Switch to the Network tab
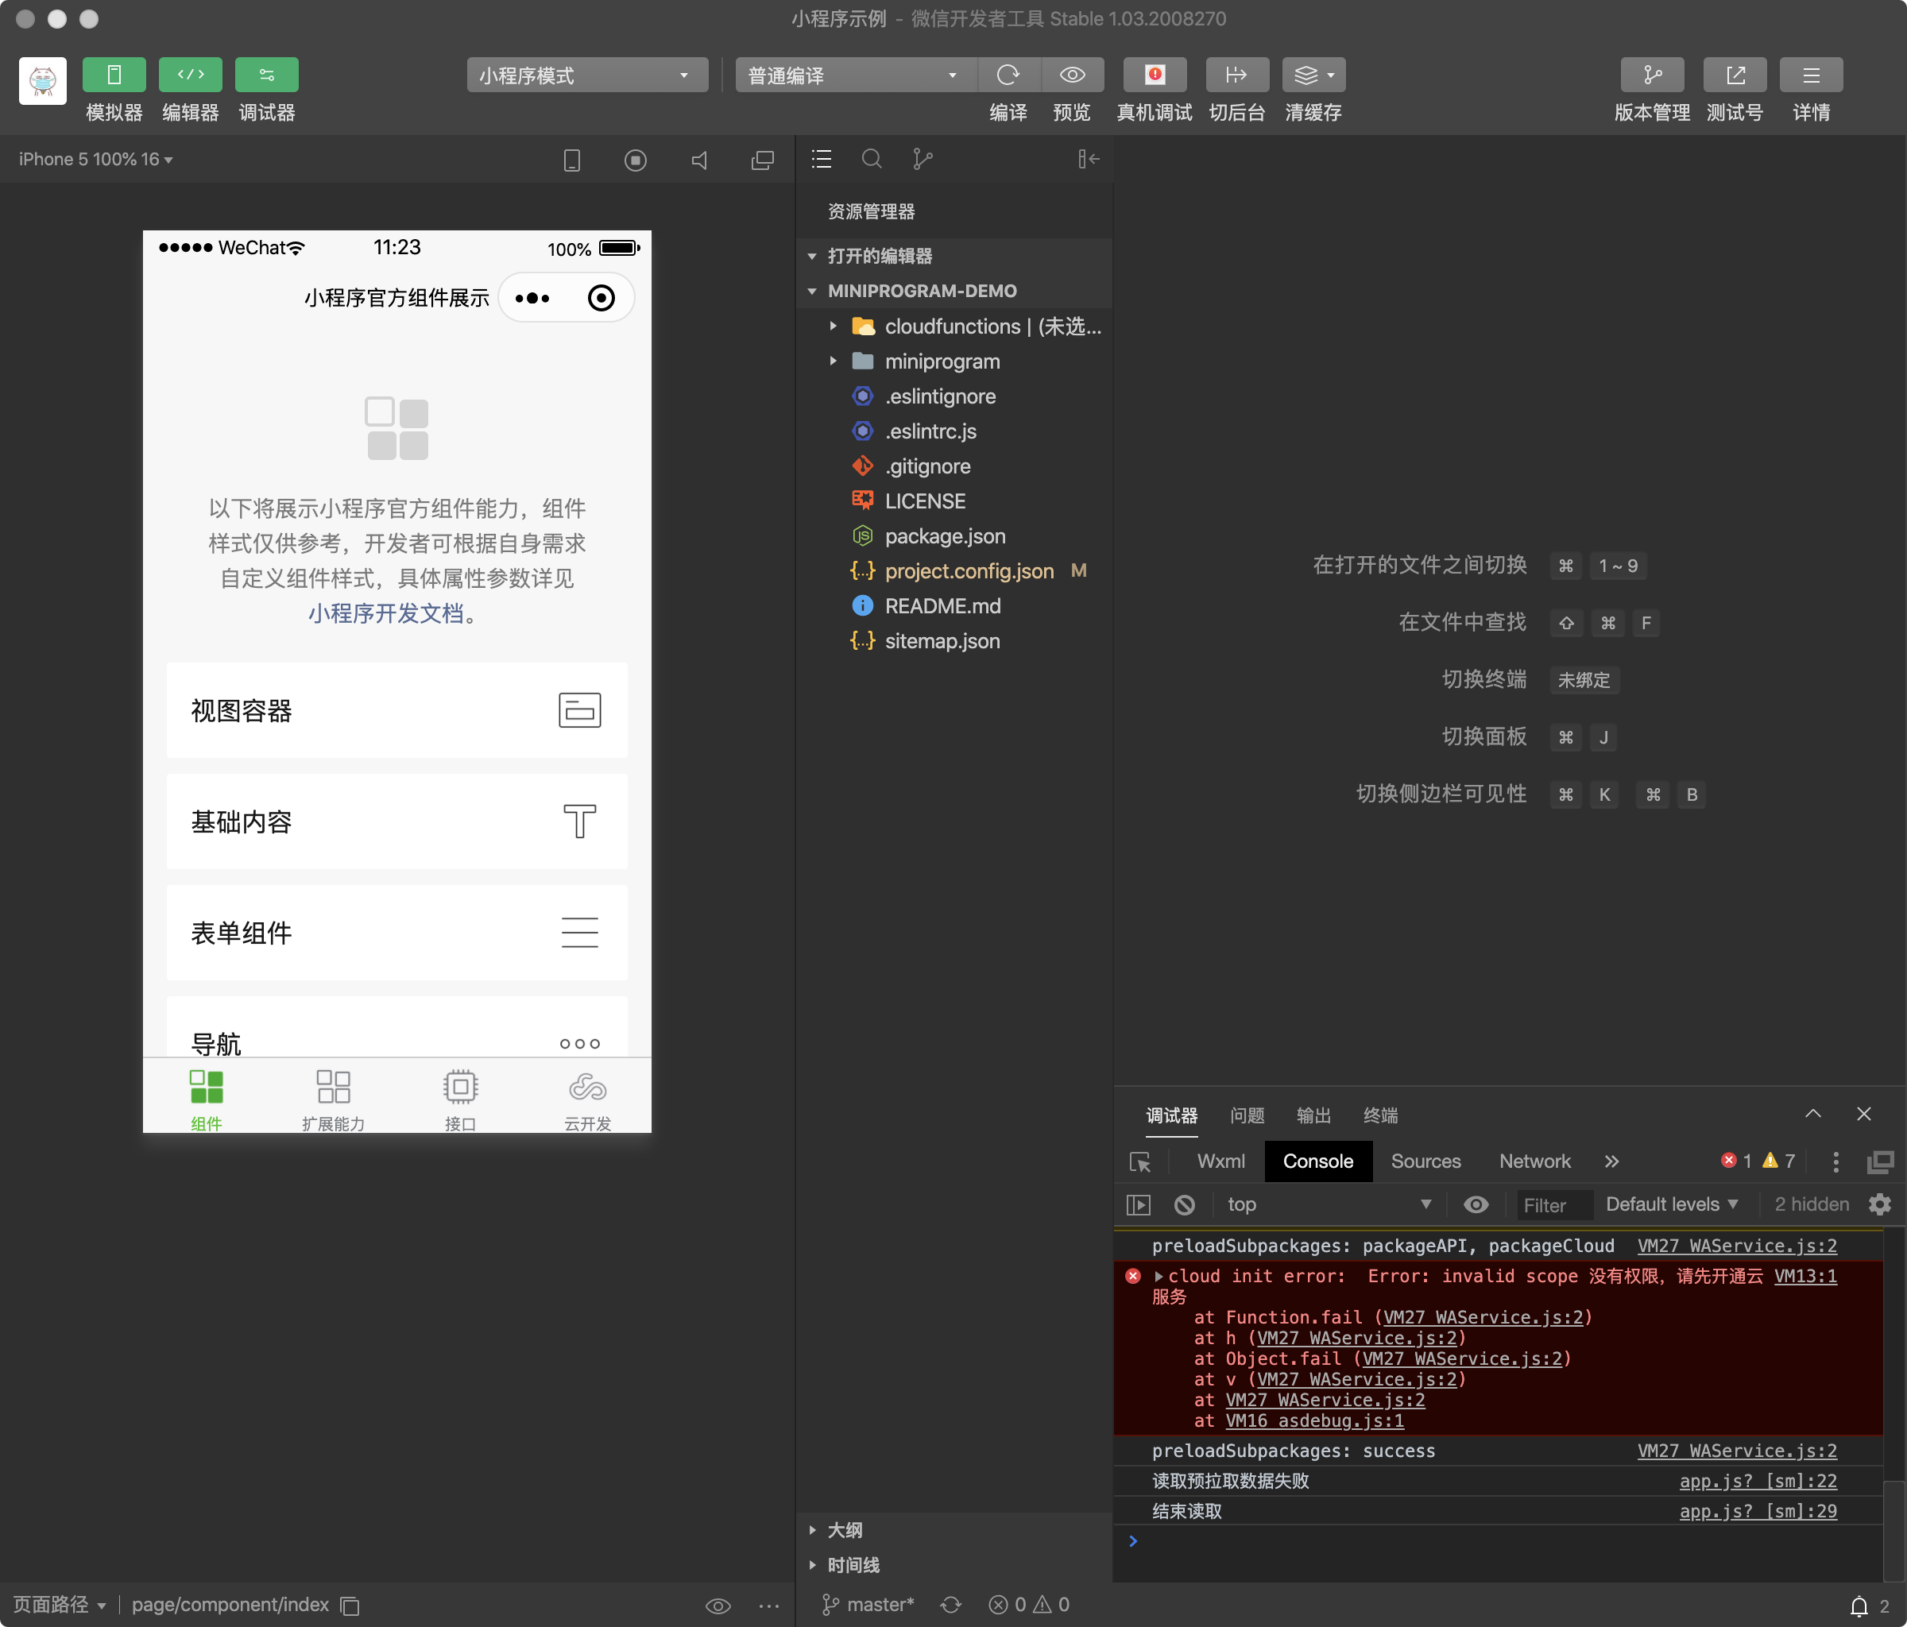 (1534, 1162)
